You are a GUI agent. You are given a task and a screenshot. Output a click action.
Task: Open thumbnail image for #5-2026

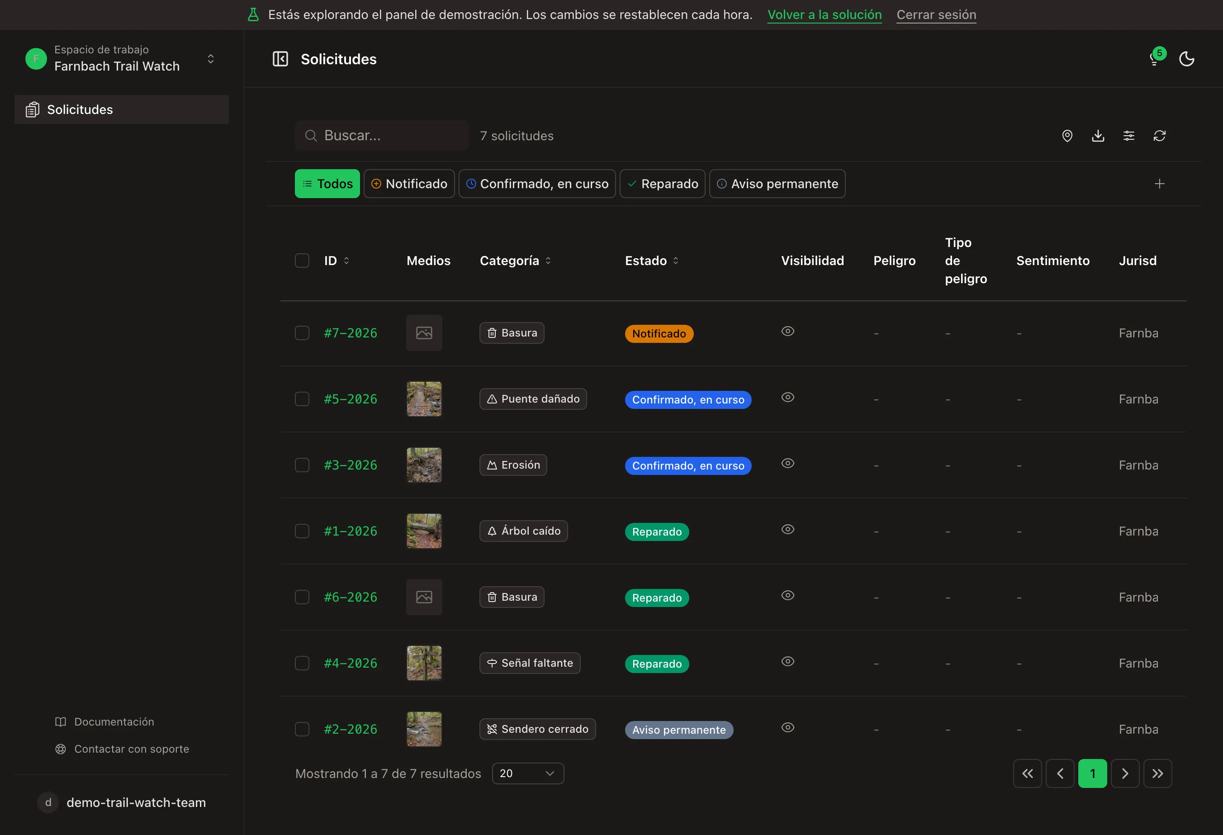424,399
